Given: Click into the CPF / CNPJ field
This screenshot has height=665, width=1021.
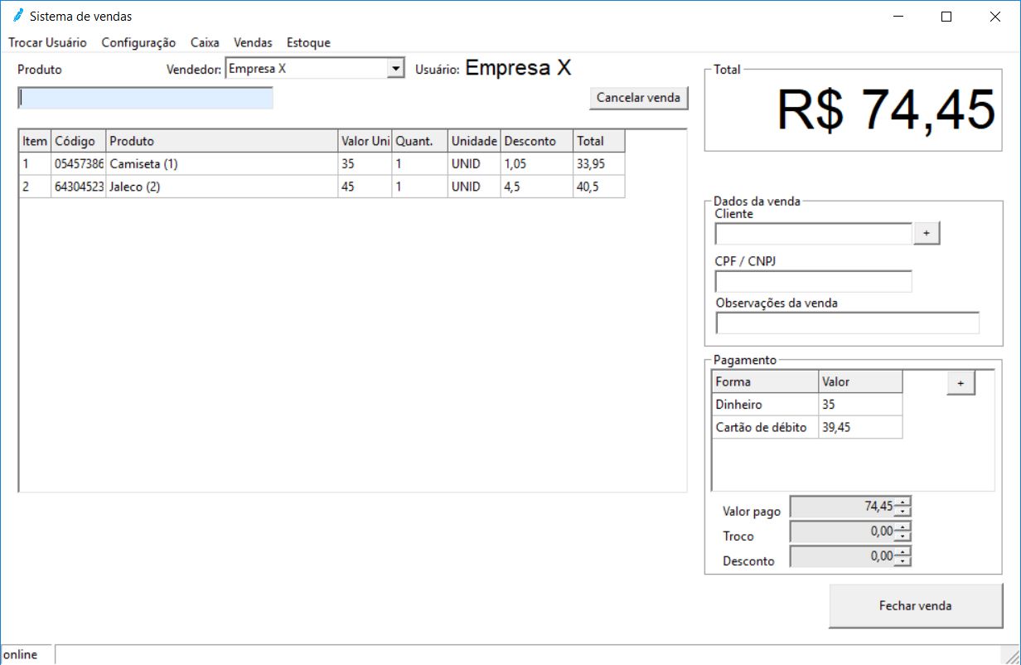Looking at the screenshot, I should (x=813, y=282).
